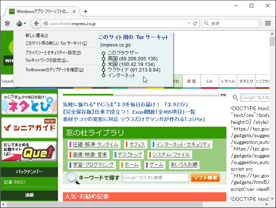276x208 pixels.
Task: Go back with the back arrow button
Action: click(36, 23)
